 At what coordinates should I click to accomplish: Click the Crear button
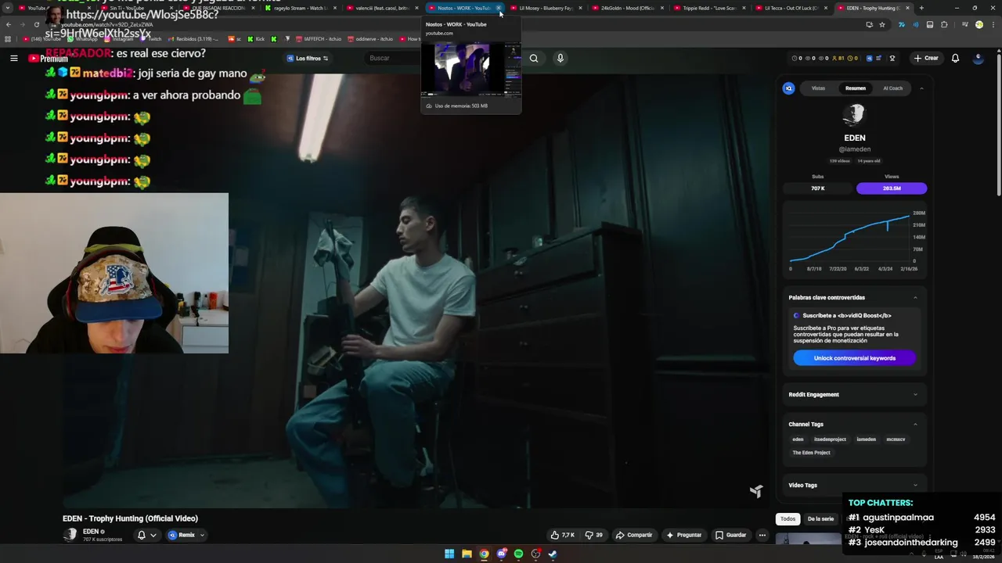click(925, 58)
